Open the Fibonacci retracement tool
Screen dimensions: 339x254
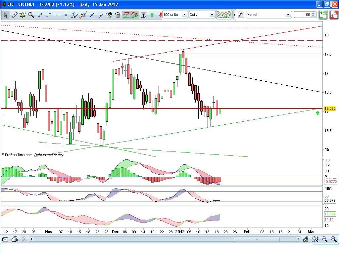pos(83,15)
